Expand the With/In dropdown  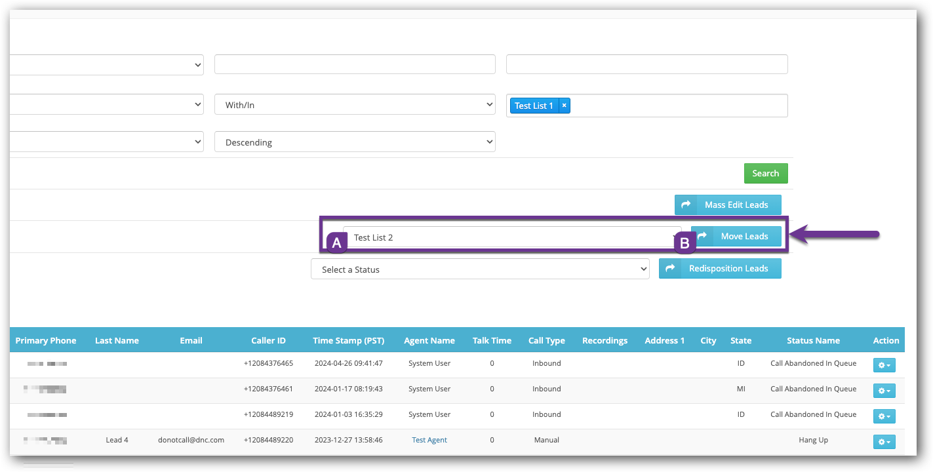355,105
